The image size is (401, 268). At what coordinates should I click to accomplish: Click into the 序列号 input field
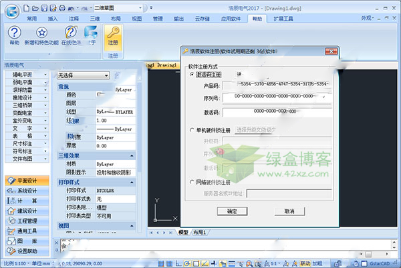pyautogui.click(x=277, y=98)
